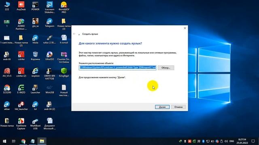Open Task View on taskbar
Image resolution: width=259 pixels, height=145 pixels.
tap(13, 141)
